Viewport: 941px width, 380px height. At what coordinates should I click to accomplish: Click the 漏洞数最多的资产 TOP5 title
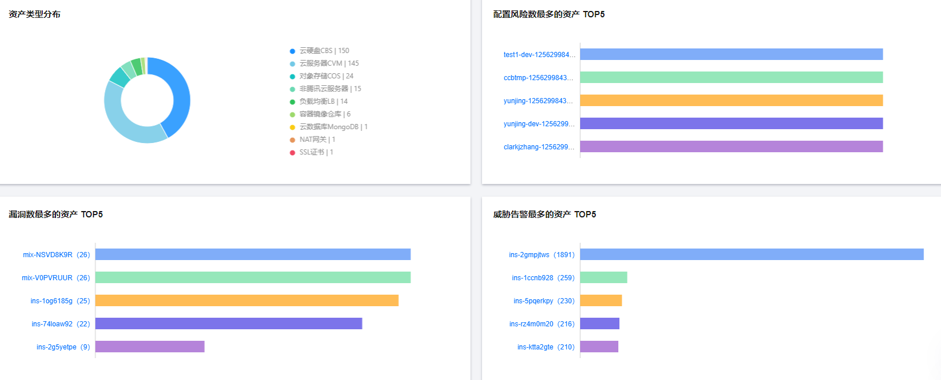pyautogui.click(x=55, y=215)
